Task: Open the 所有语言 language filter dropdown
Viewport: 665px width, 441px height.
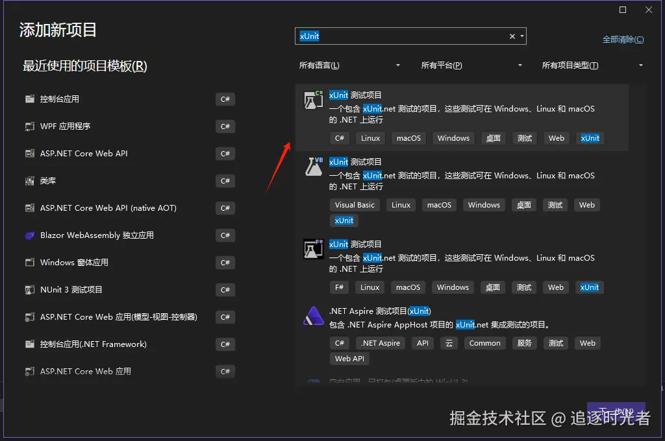Action: point(349,66)
